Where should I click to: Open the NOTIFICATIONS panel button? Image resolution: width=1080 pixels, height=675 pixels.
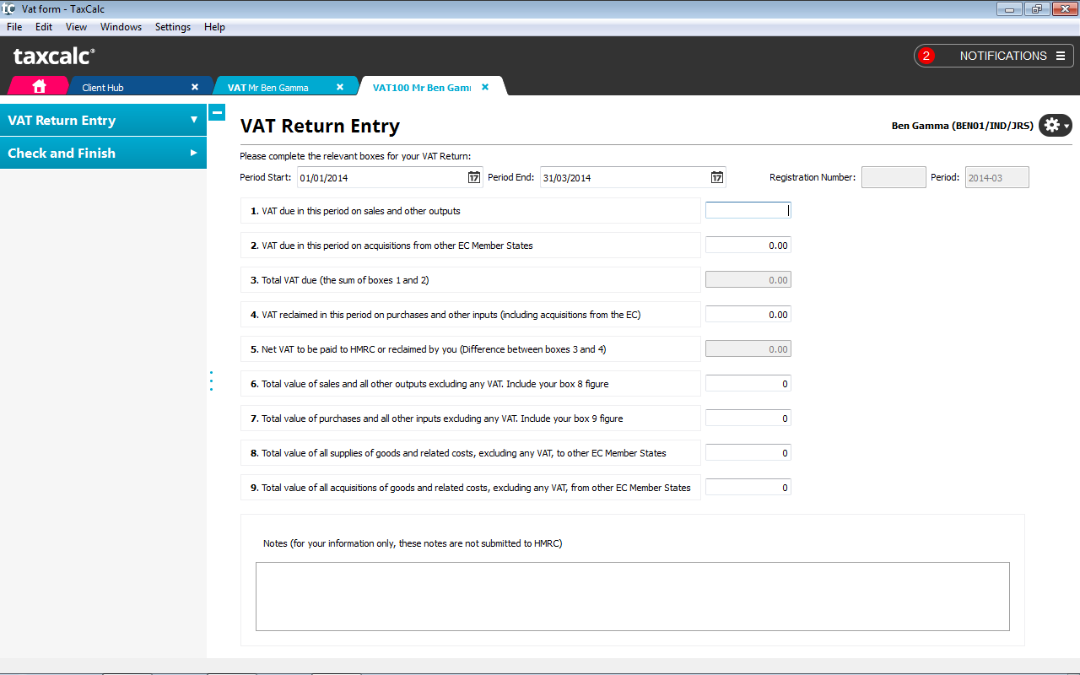[994, 56]
